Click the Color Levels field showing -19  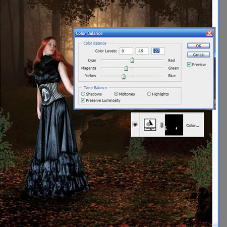pos(142,51)
